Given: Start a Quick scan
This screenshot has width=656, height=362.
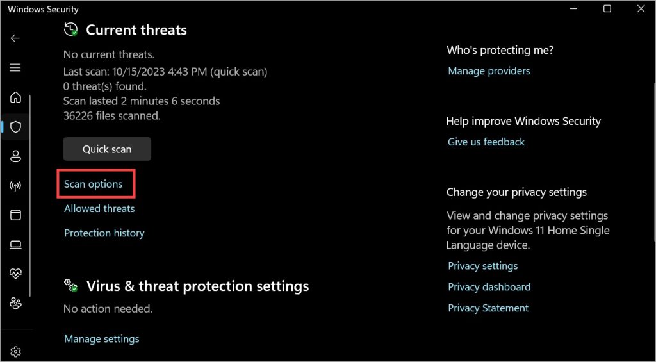Looking at the screenshot, I should pyautogui.click(x=107, y=149).
